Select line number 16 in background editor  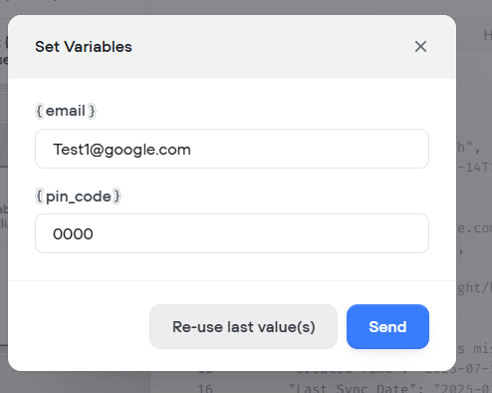pyautogui.click(x=205, y=388)
